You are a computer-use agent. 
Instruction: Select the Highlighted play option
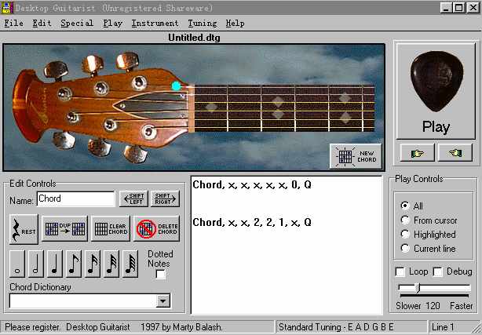(x=405, y=235)
